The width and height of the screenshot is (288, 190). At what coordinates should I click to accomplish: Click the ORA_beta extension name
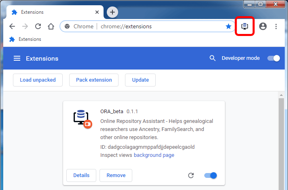[x=112, y=112]
